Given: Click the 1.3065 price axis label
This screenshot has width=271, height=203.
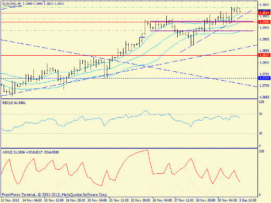Looking at the screenshot, I should pos(264,5).
